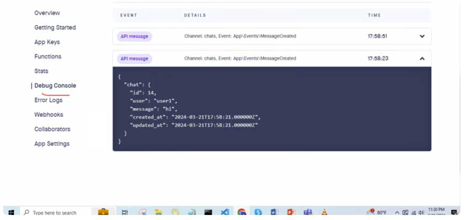Click the briefcase icon in taskbar search
This screenshot has height=220, width=465.
[103, 213]
